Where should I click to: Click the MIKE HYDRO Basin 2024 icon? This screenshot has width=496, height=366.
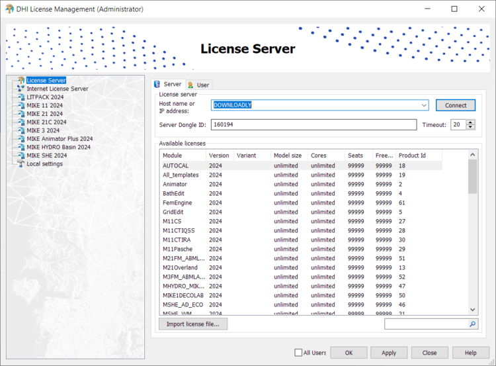coord(21,147)
